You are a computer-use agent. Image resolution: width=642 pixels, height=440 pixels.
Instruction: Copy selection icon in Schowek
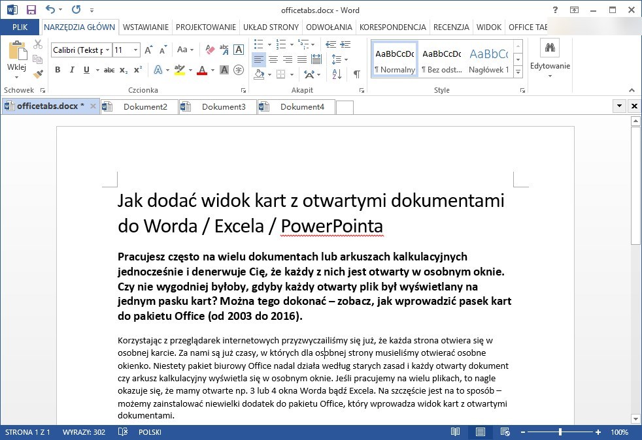coord(38,59)
